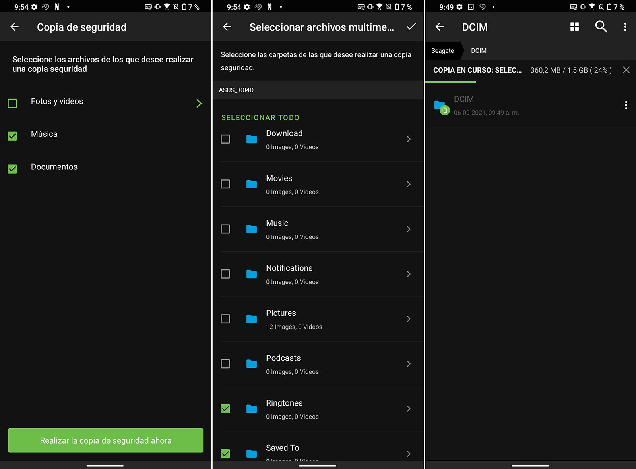This screenshot has height=469, width=636.
Task: Check the Pictures folder checkbox
Action: [x=225, y=319]
